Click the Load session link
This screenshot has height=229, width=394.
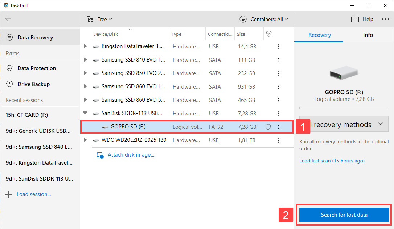click(28, 194)
